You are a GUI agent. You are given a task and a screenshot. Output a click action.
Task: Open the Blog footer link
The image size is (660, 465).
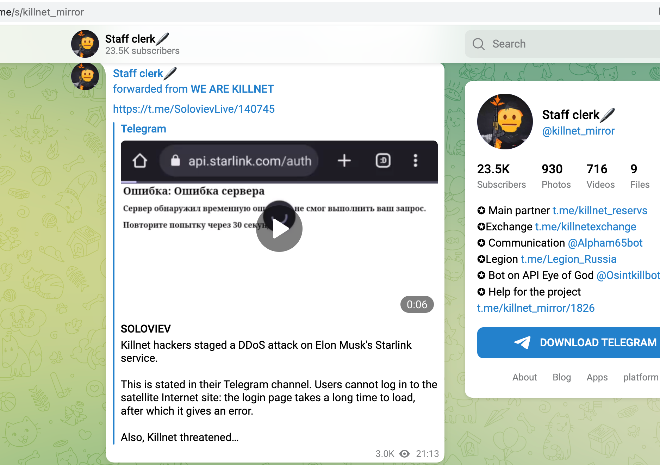point(562,377)
